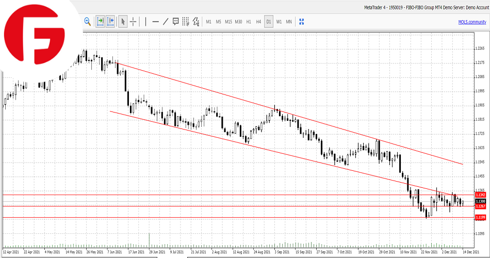Select the H1 timeframe

(x=249, y=22)
